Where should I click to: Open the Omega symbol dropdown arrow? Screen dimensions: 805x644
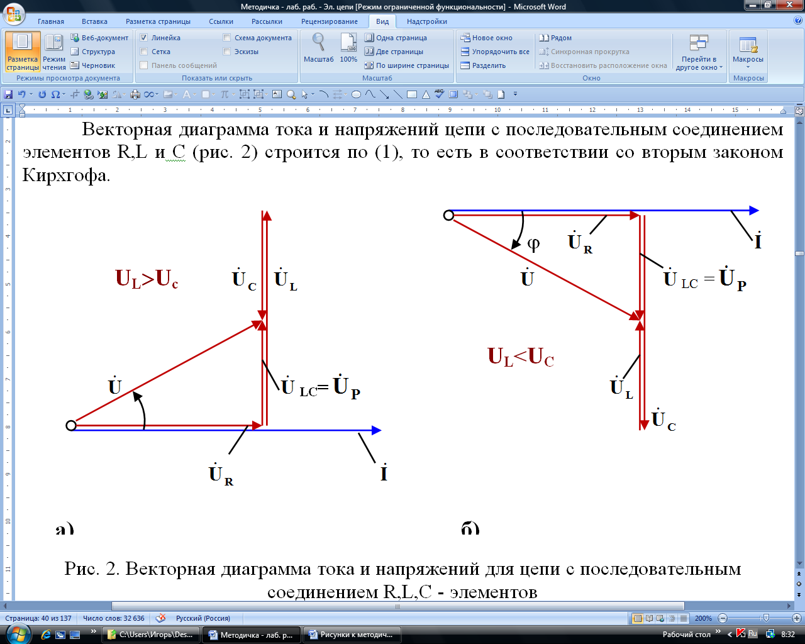64,94
